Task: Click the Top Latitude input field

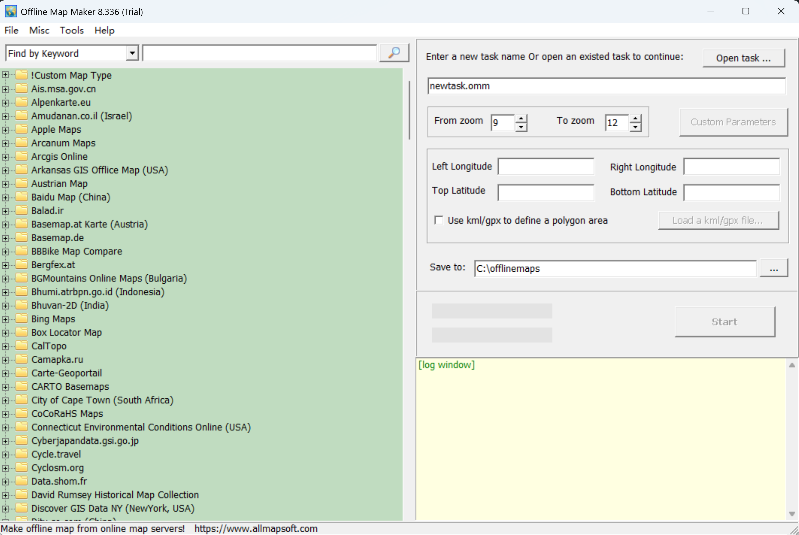Action: click(x=546, y=193)
